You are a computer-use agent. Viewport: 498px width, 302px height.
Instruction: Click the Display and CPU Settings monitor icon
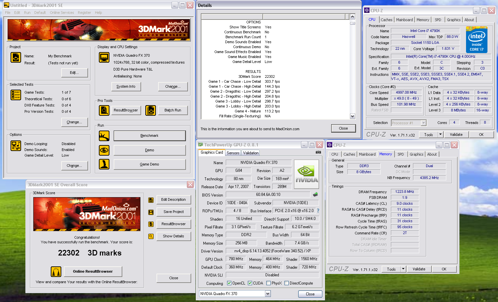point(104,57)
